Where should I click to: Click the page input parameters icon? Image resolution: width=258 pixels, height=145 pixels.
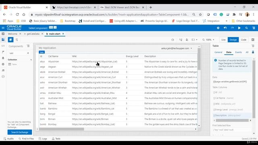click(x=181, y=40)
